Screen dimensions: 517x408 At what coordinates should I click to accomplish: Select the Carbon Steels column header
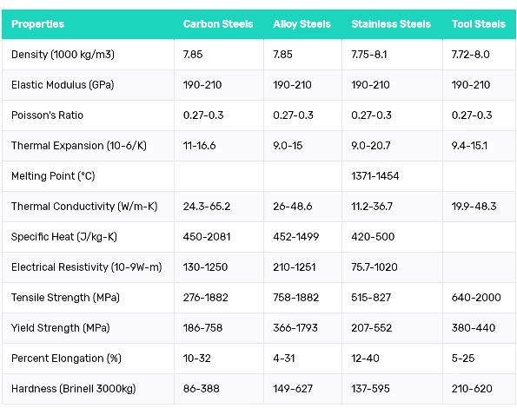click(x=218, y=24)
